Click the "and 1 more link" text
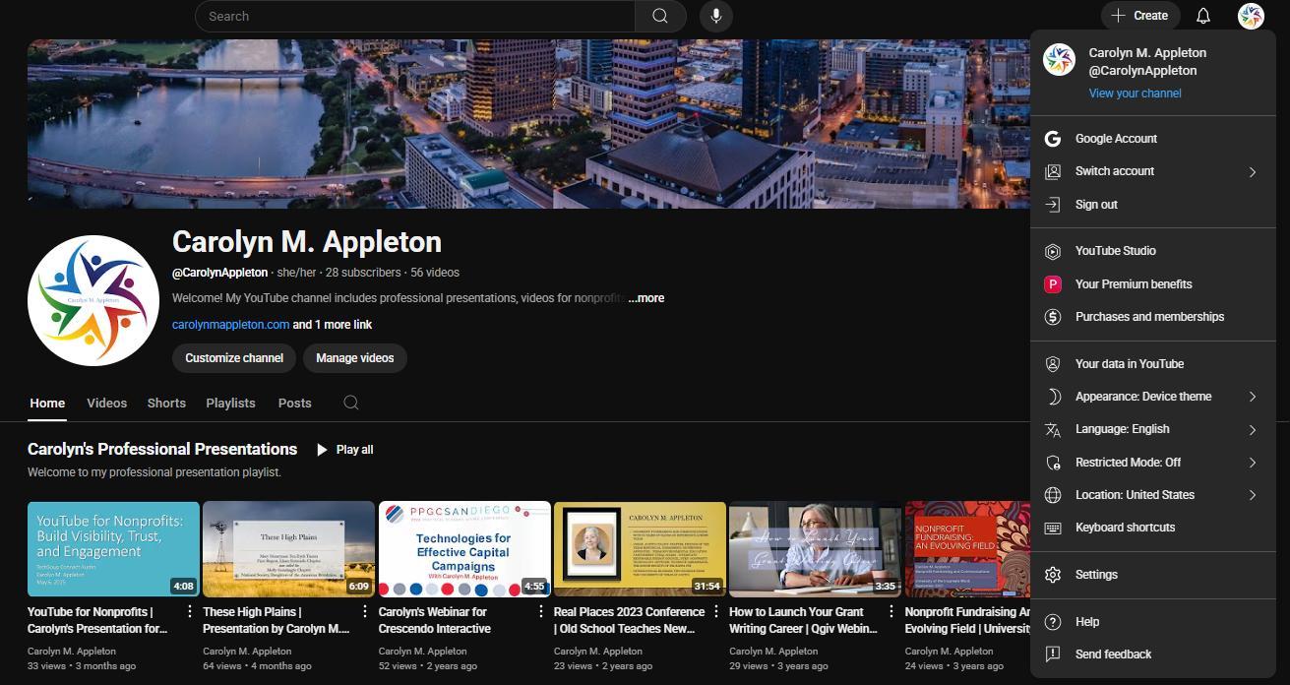Screen dimensions: 1290x685 (x=333, y=325)
